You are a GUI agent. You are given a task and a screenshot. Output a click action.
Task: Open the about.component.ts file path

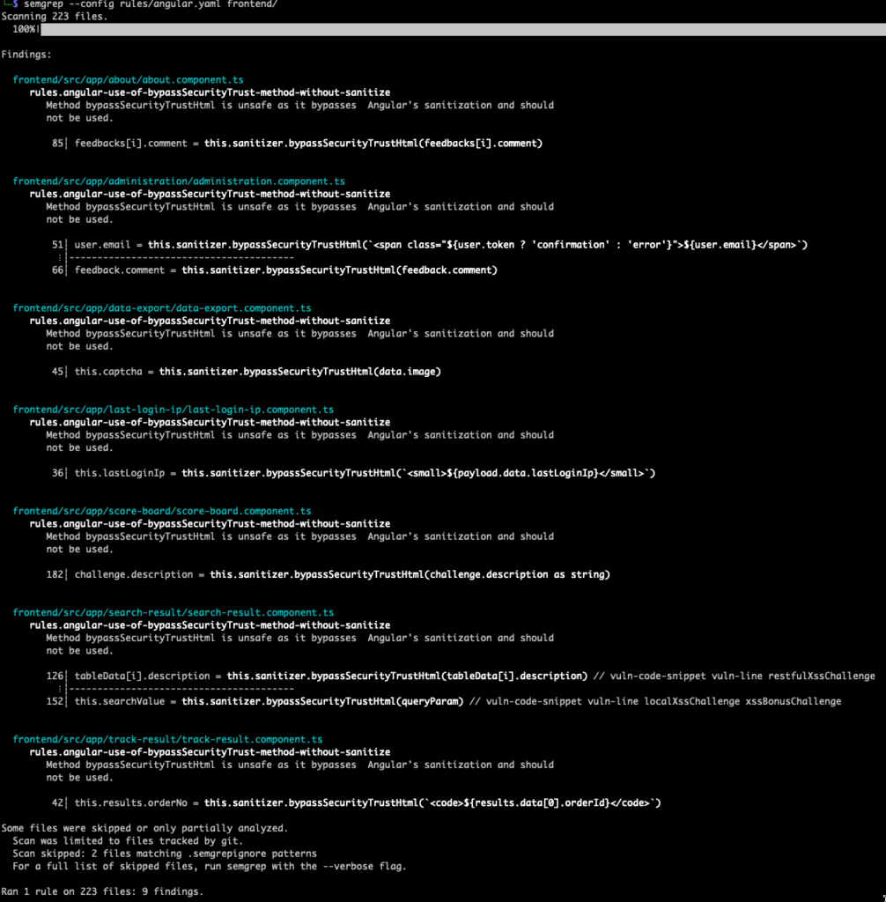tap(128, 80)
